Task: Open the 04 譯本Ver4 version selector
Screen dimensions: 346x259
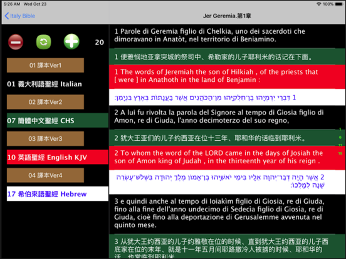Action: (45, 175)
